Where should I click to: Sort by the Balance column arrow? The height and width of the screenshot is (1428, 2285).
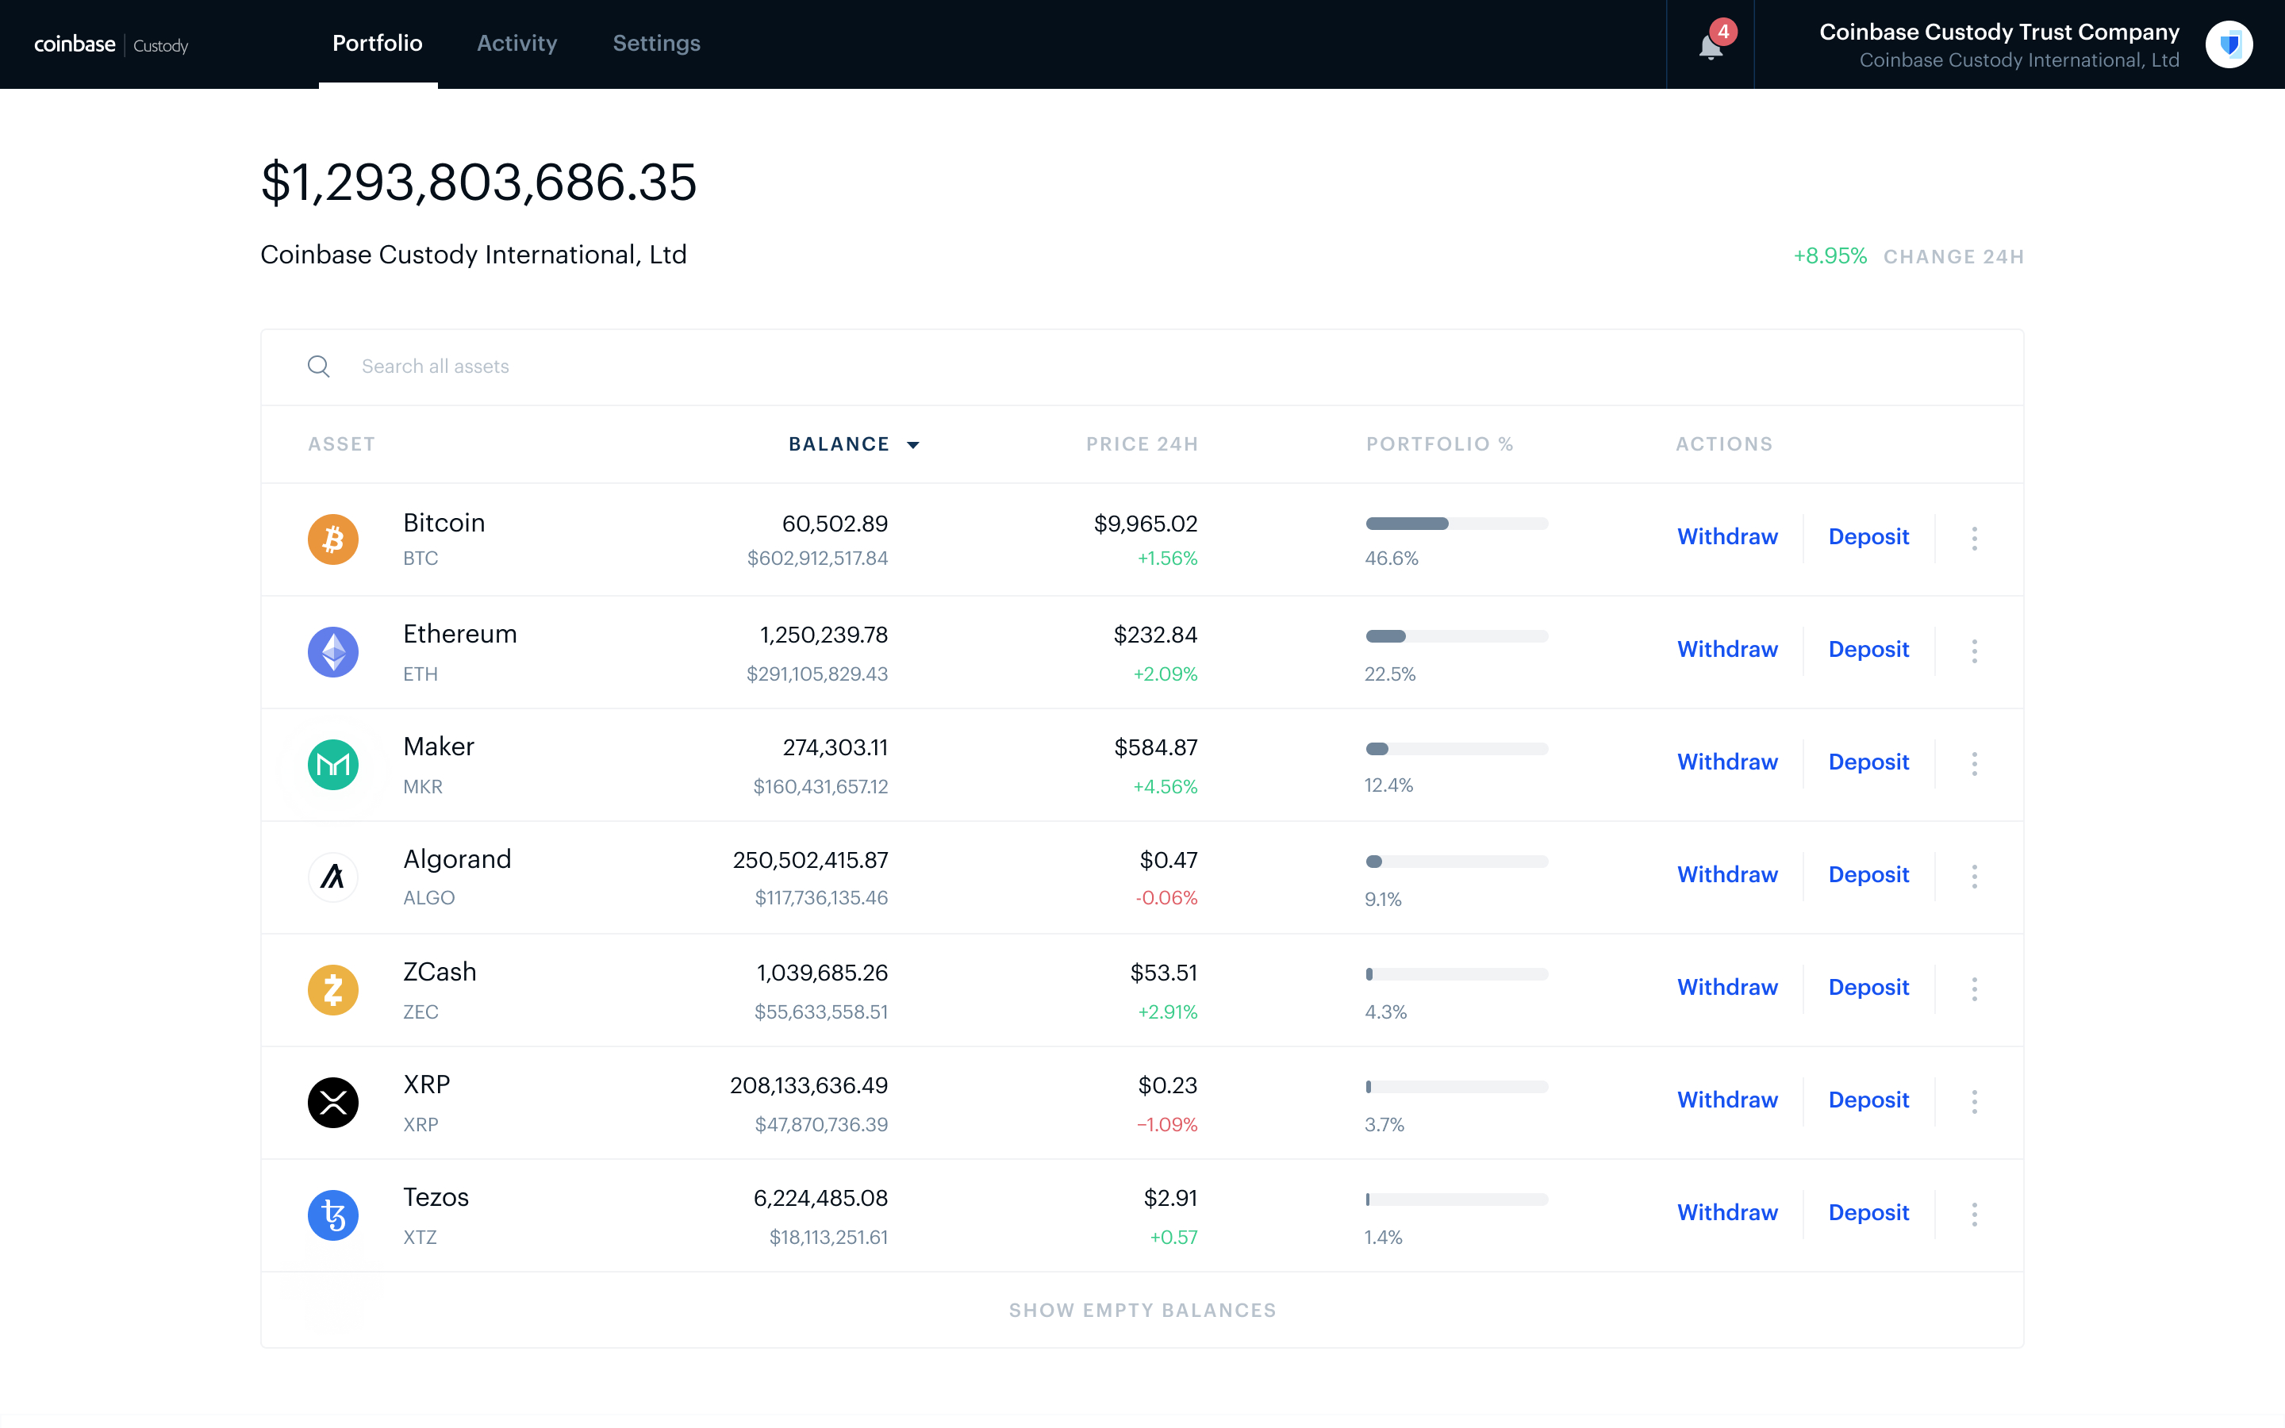pos(912,445)
